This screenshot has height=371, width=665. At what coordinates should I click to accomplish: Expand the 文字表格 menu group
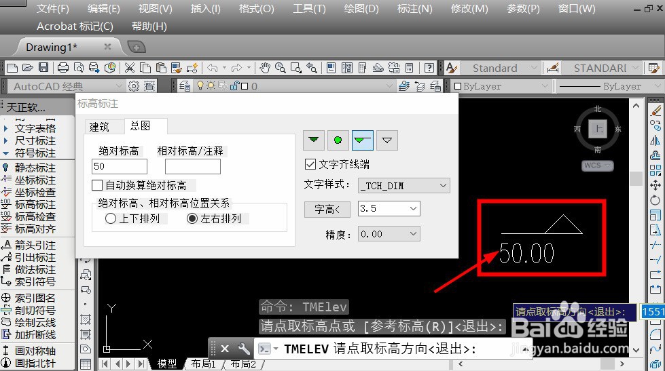[x=5, y=128]
